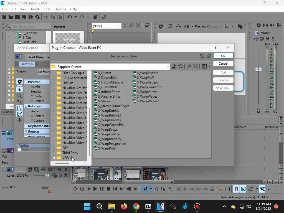Collapse the Rotation section
Viewport: 284px width, 213px height.
[x=26, y=106]
